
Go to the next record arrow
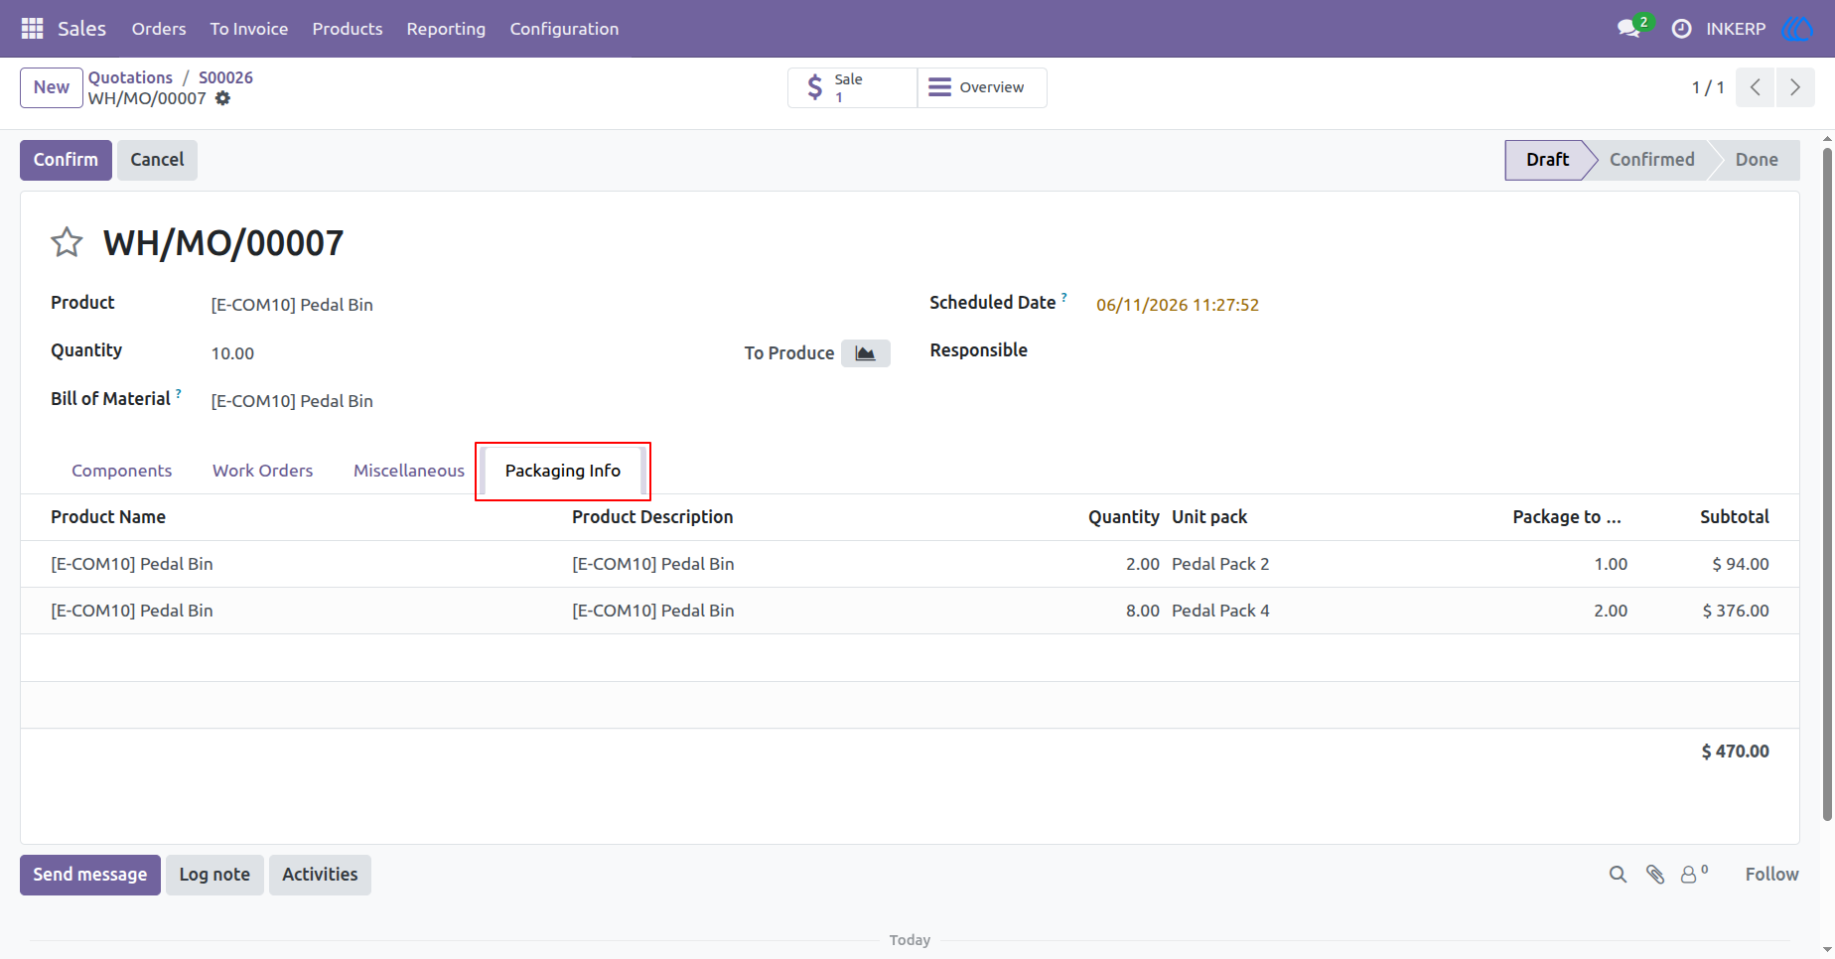coord(1795,87)
